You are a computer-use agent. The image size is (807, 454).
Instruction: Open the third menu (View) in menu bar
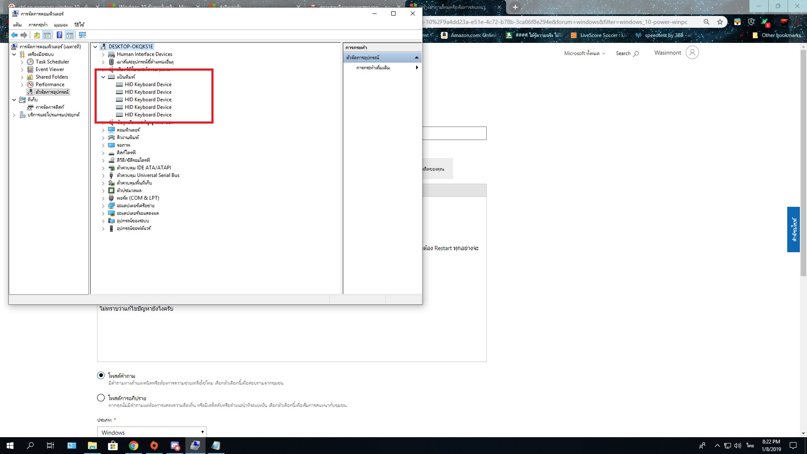point(61,25)
